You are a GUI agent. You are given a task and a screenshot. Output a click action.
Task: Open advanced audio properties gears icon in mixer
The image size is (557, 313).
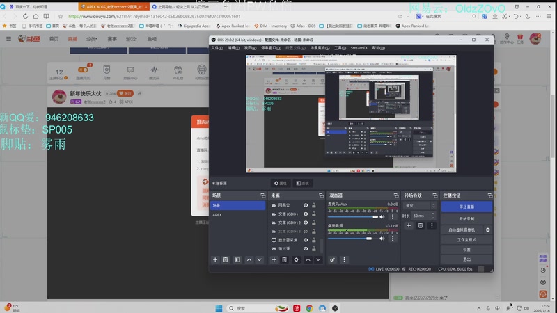[332, 259]
